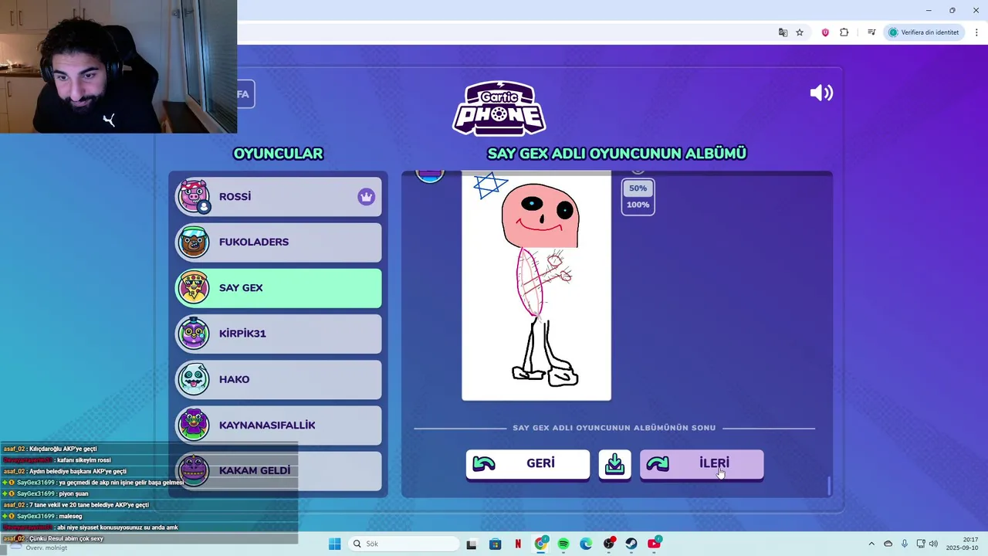Viewport: 988px width, 556px height.
Task: Click ROSSI's pig avatar
Action: (x=193, y=196)
